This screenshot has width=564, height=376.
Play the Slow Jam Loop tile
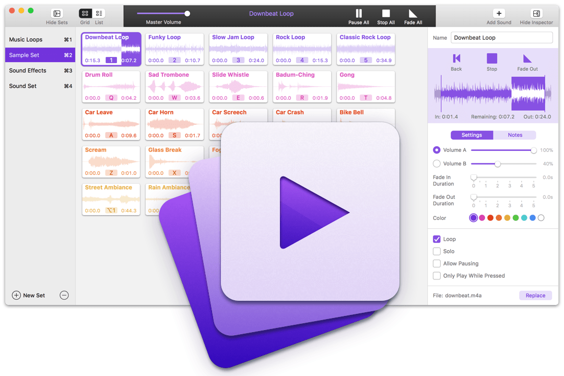pyautogui.click(x=238, y=49)
